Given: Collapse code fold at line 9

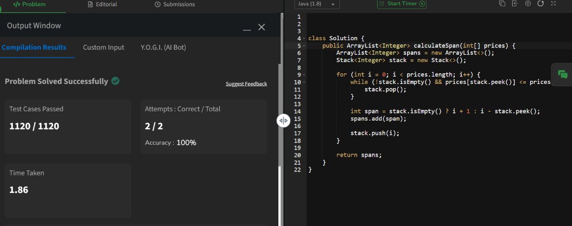Looking at the screenshot, I should pyautogui.click(x=304, y=75).
